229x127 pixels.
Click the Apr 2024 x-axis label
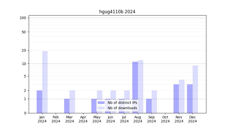pos(83,119)
